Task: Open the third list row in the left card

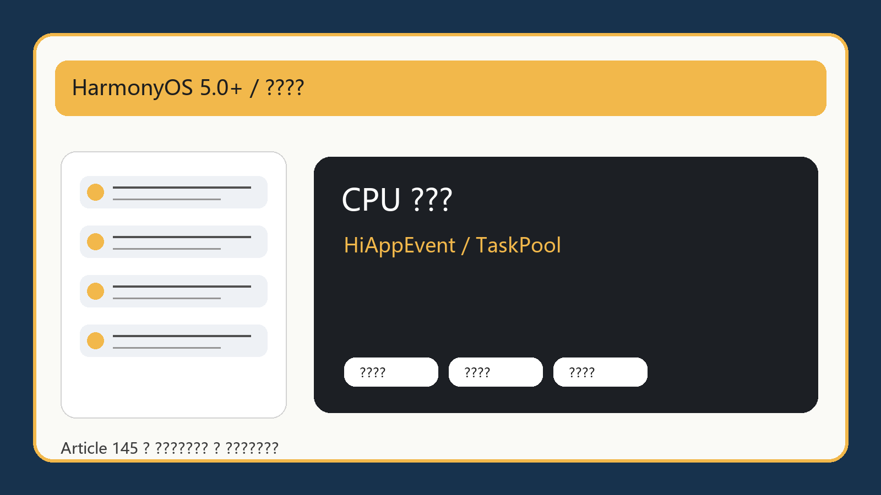Action: tap(173, 291)
